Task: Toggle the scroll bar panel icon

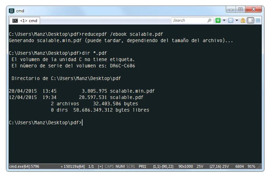Action: point(251,21)
